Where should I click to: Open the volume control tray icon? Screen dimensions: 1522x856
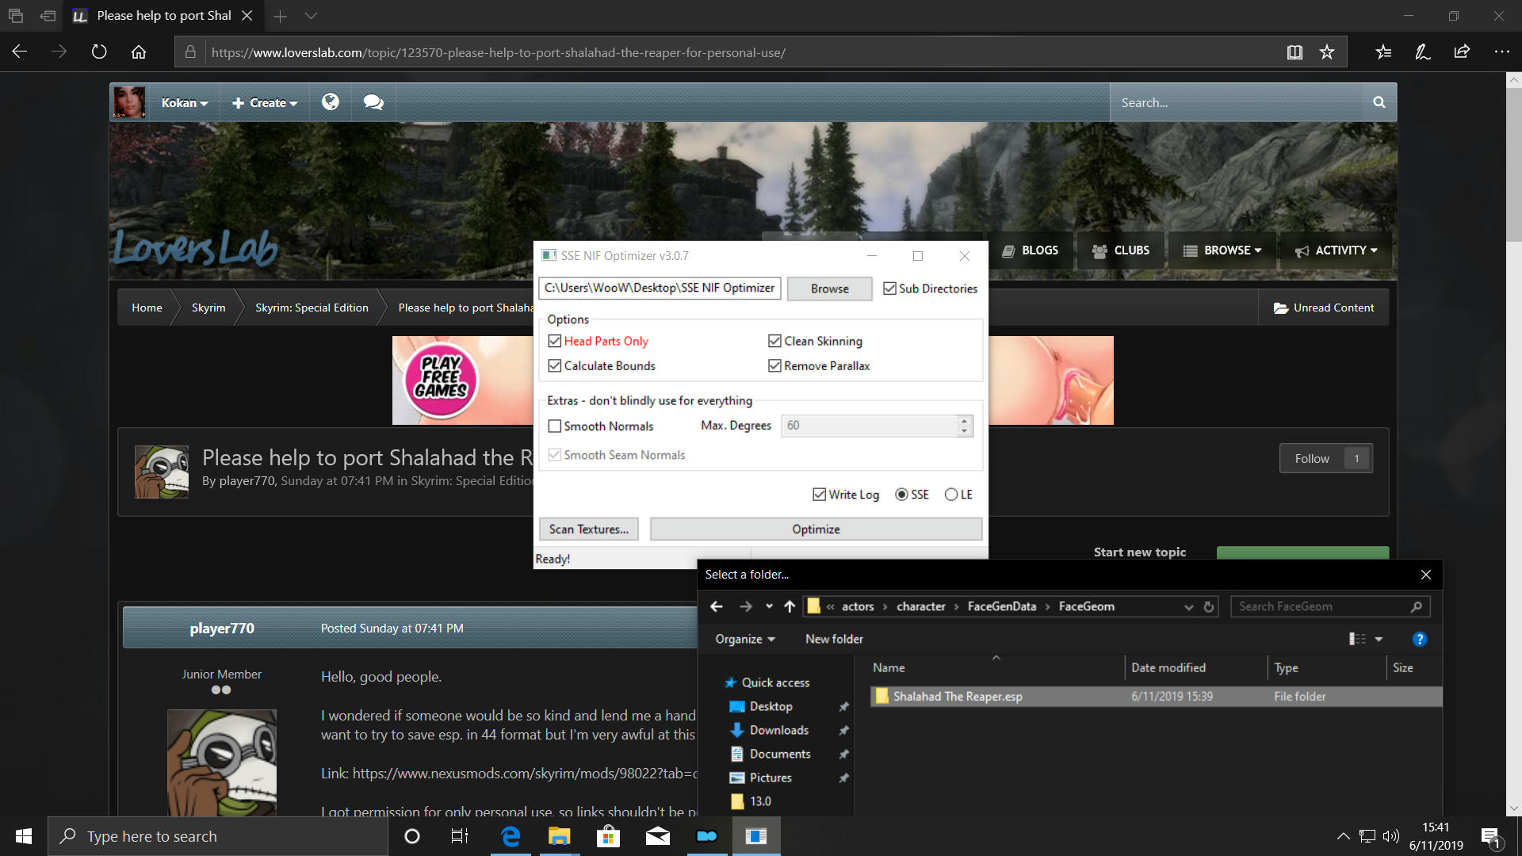point(1391,836)
